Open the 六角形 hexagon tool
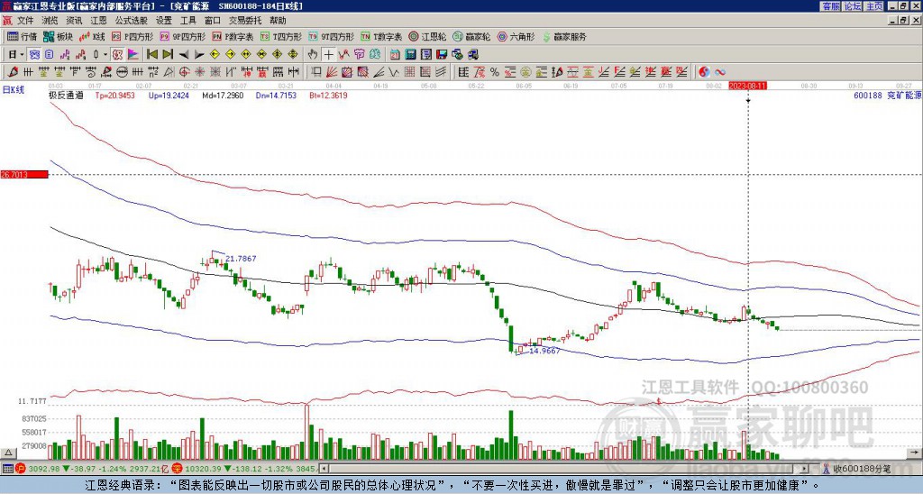 pos(516,36)
